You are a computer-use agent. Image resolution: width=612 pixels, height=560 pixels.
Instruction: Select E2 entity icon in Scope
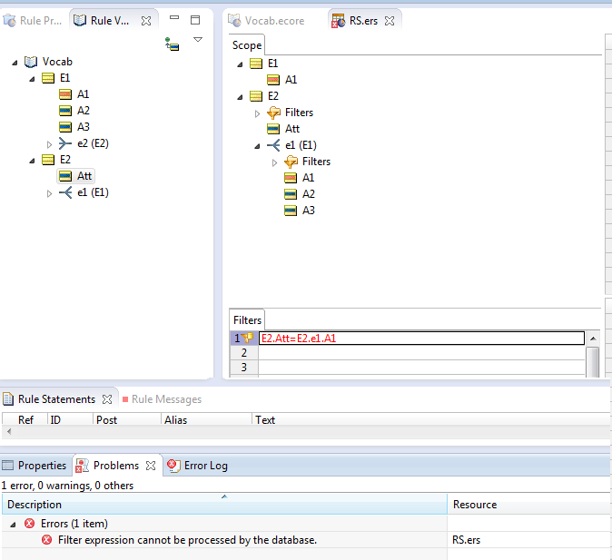coord(256,96)
